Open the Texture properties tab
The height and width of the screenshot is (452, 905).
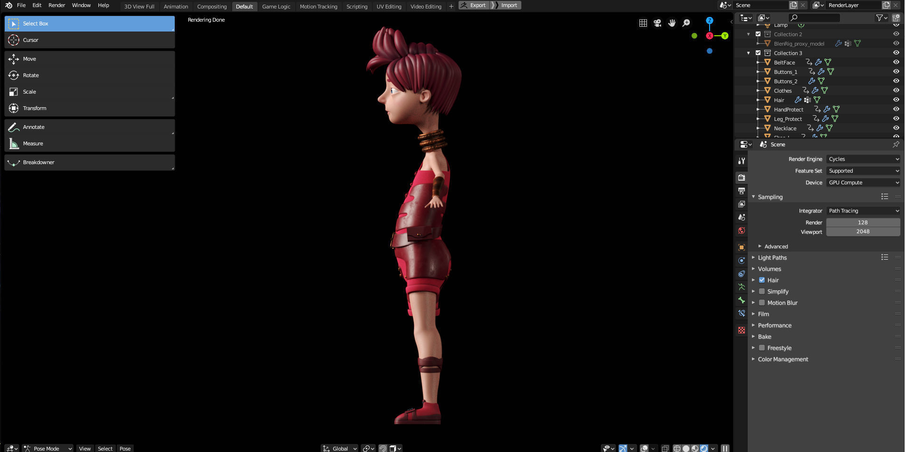pyautogui.click(x=742, y=330)
